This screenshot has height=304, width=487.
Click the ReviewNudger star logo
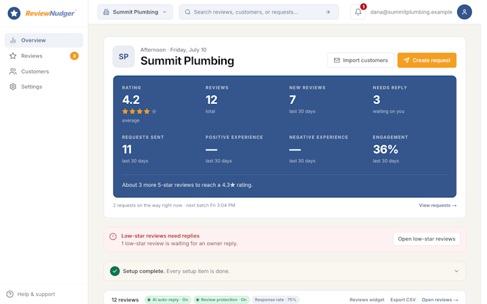point(14,13)
